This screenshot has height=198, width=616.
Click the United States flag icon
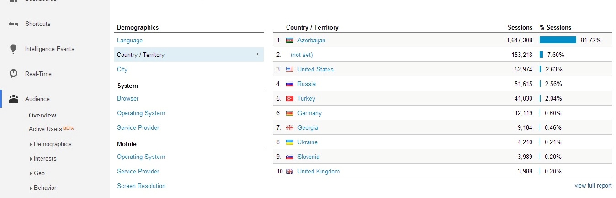pyautogui.click(x=290, y=69)
